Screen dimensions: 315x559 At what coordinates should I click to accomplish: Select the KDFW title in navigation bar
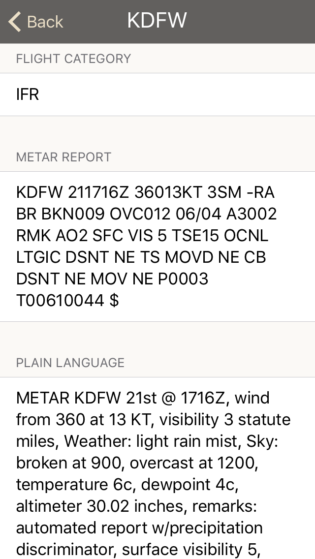pos(157,20)
